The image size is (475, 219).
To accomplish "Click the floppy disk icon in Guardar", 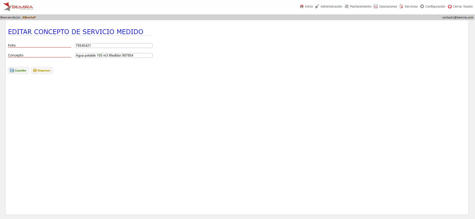I will tap(12, 70).
